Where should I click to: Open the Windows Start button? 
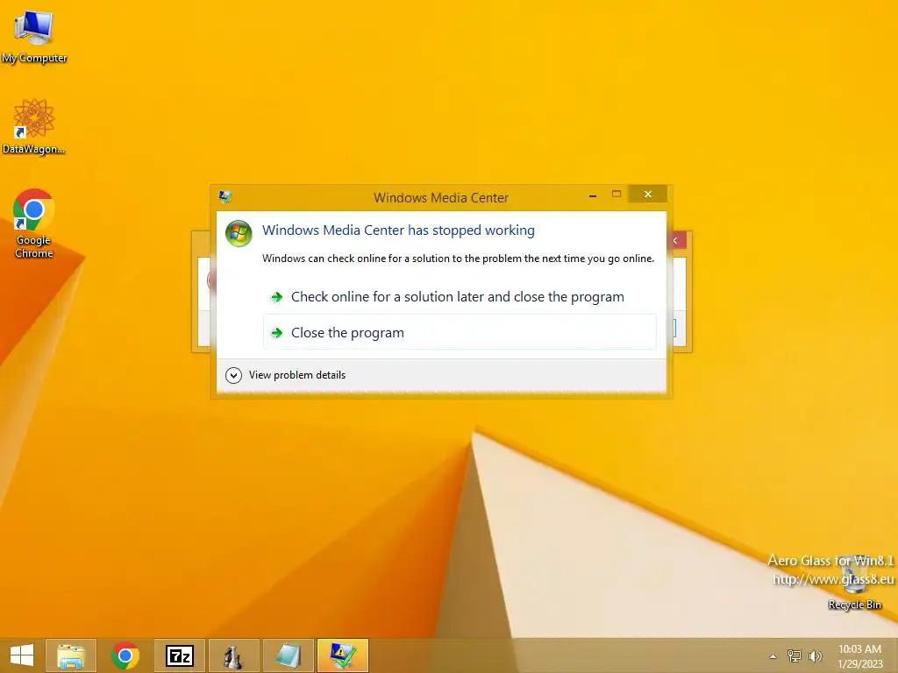point(22,655)
